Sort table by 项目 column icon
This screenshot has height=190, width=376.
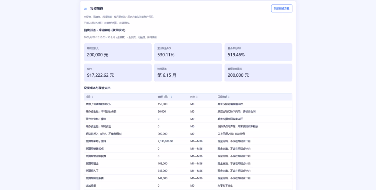92,97
